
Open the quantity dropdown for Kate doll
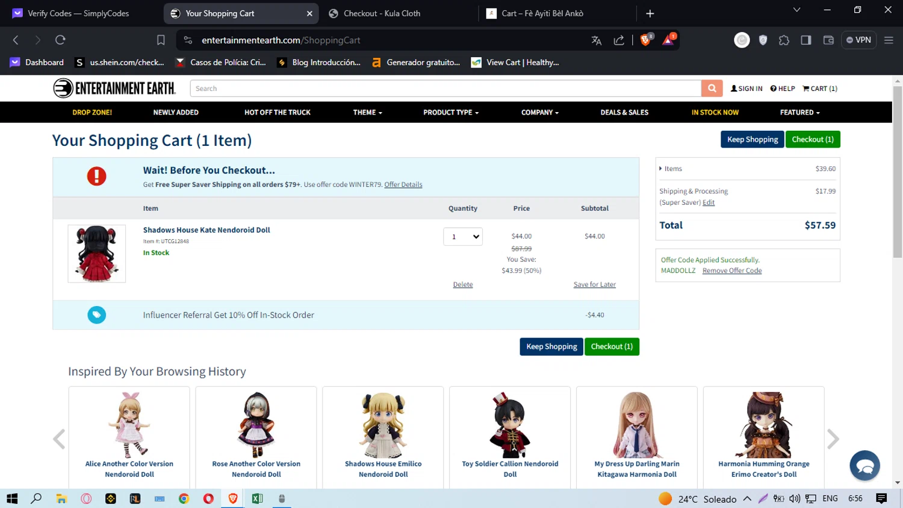tap(463, 237)
